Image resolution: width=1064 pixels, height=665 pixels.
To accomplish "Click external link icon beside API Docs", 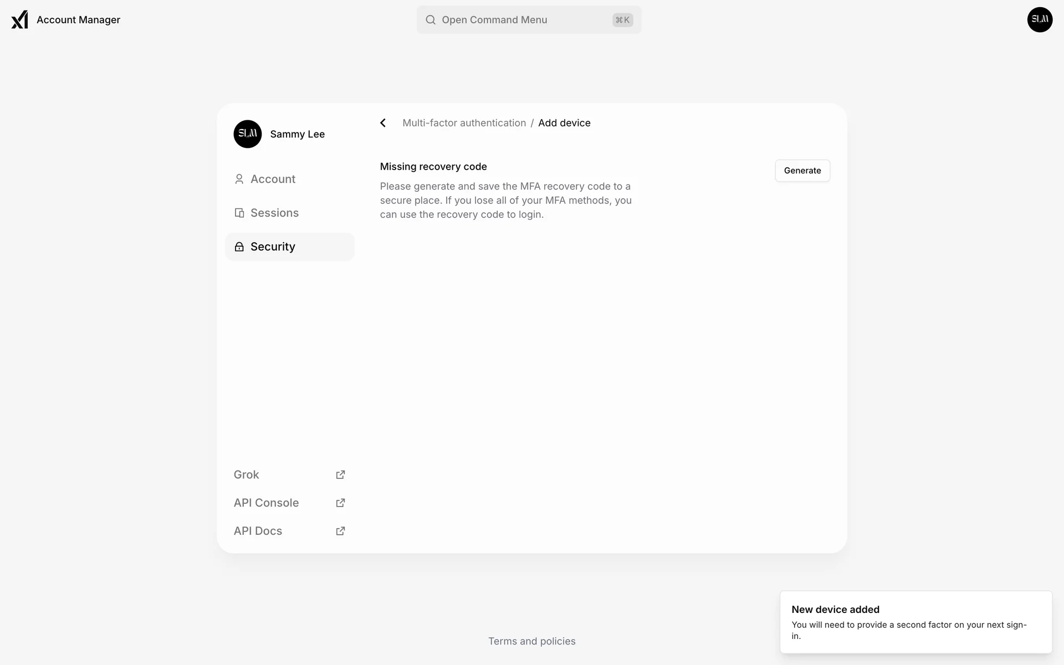I will point(340,531).
